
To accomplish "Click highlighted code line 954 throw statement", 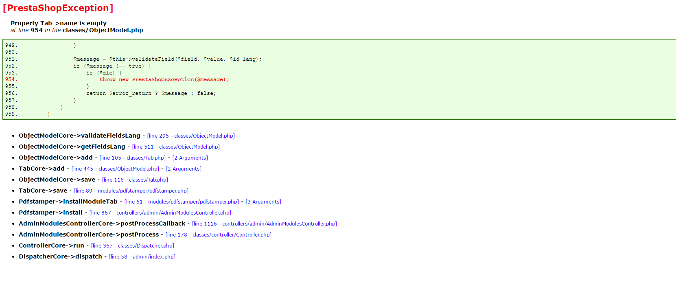I will [x=164, y=79].
